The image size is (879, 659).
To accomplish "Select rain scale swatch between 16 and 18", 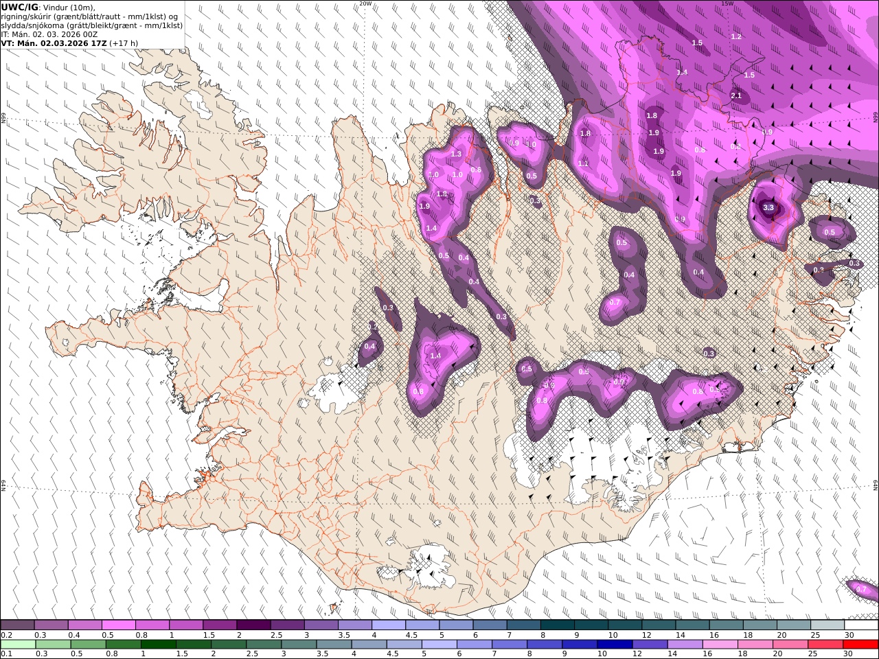I will point(719,645).
